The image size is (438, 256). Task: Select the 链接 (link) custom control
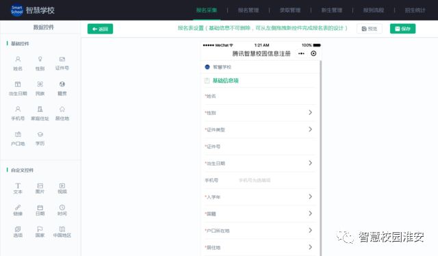18,210
